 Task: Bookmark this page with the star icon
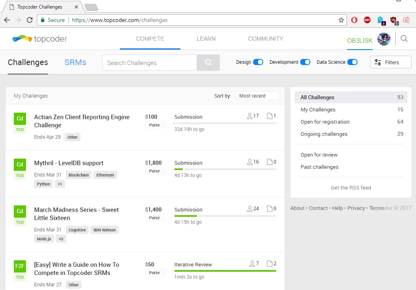(341, 20)
